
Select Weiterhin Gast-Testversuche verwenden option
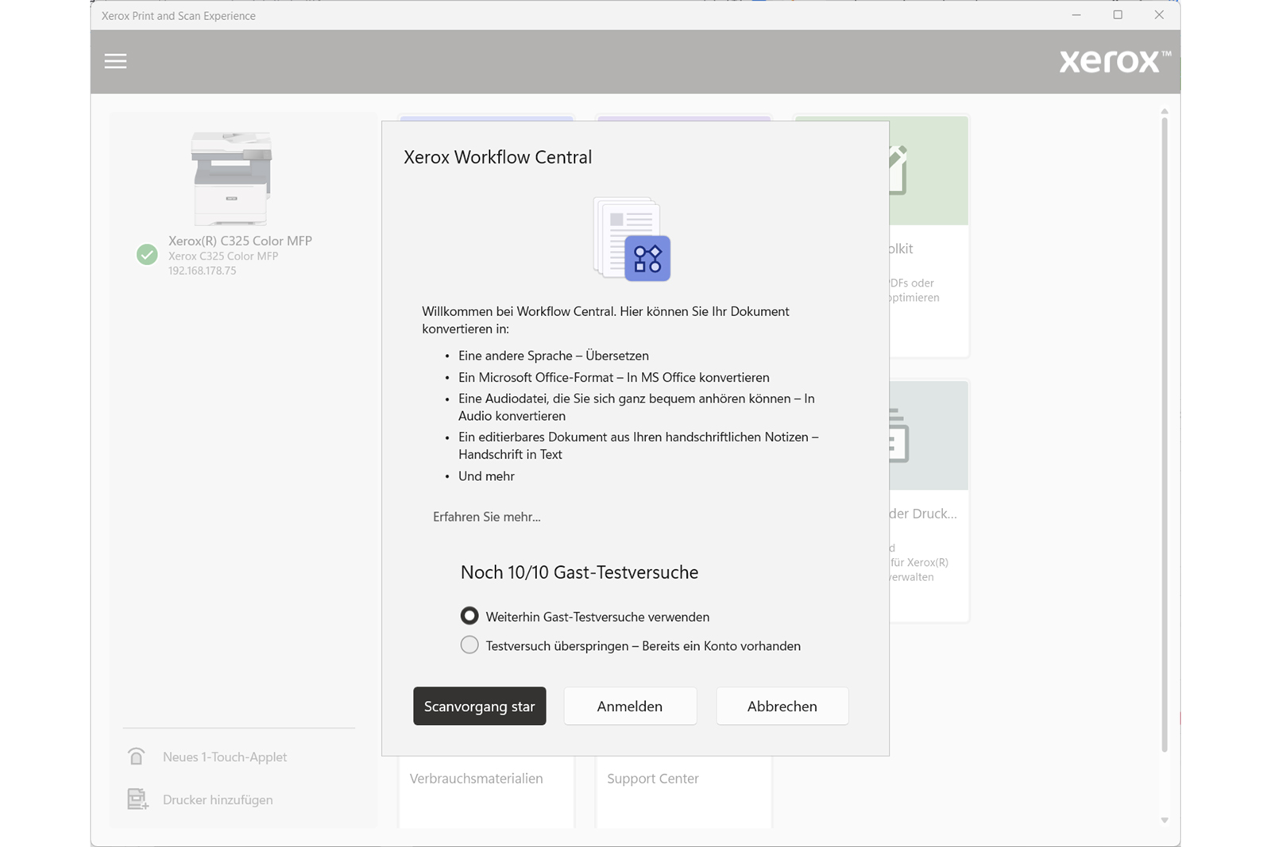pos(469,616)
